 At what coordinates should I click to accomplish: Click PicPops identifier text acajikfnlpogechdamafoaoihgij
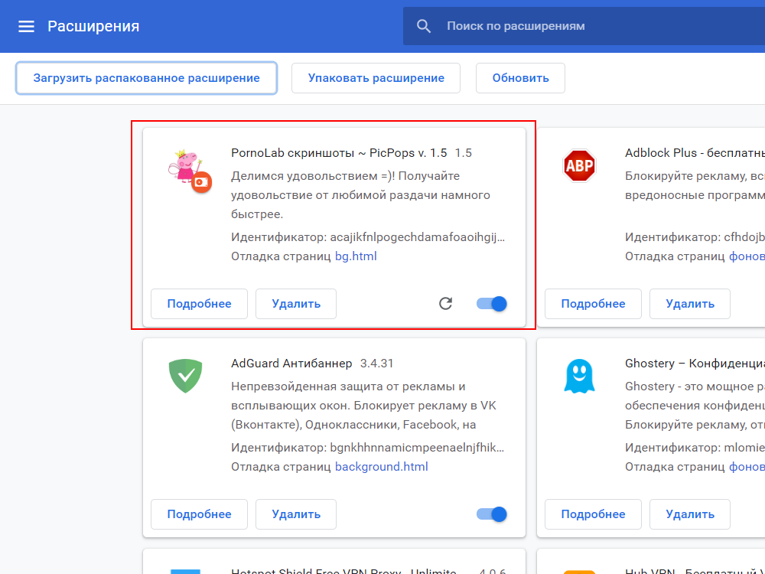click(x=417, y=237)
